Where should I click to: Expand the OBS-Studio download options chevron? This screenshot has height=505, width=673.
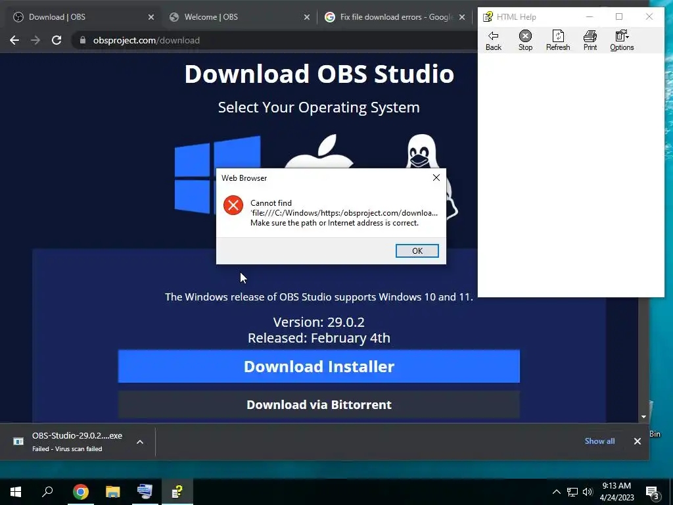[x=140, y=442]
